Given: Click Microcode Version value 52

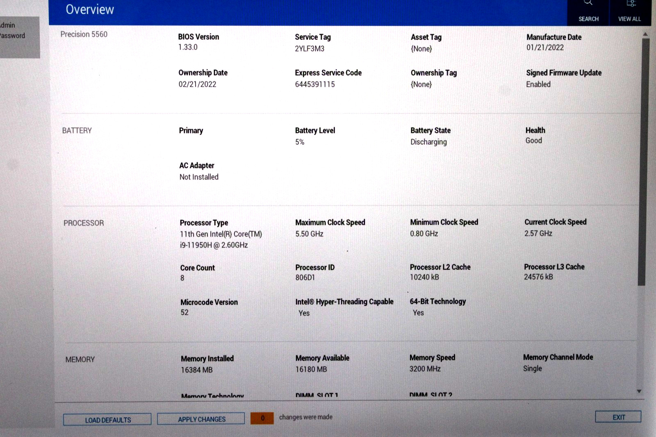Looking at the screenshot, I should click(184, 312).
